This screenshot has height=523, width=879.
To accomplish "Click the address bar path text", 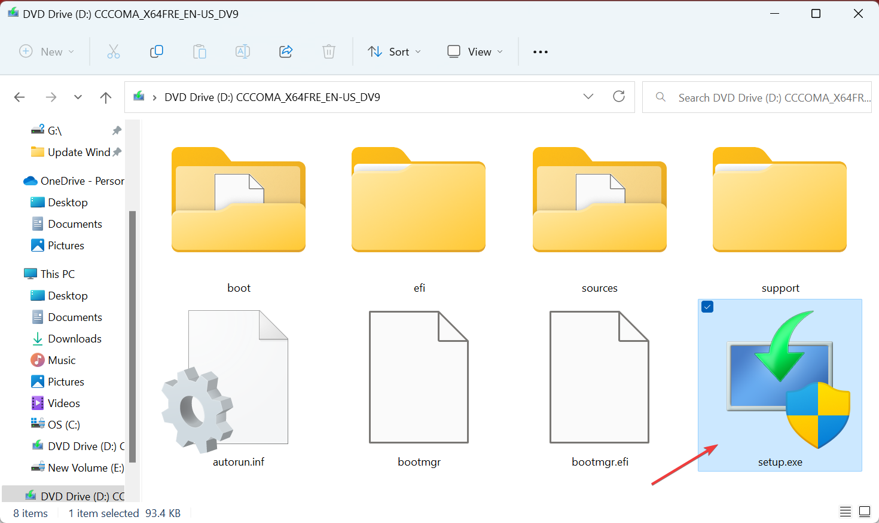I will pyautogui.click(x=272, y=97).
